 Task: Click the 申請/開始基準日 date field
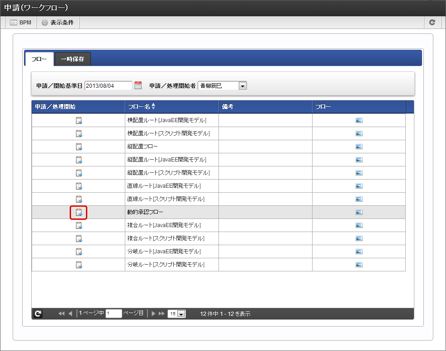(108, 85)
